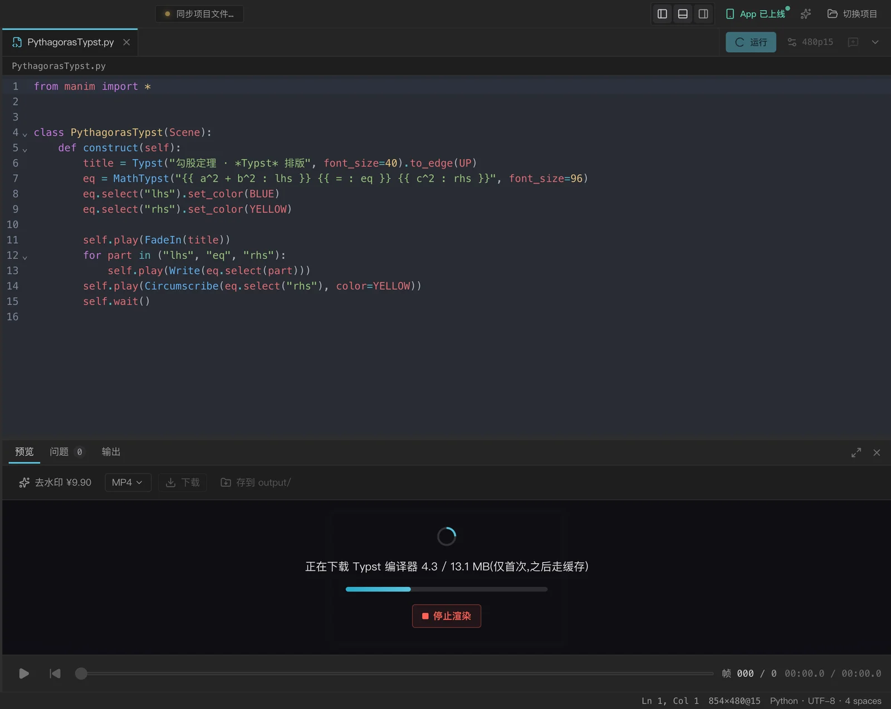The width and height of the screenshot is (891, 709).
Task: Click 存到 output/ save button
Action: click(256, 482)
